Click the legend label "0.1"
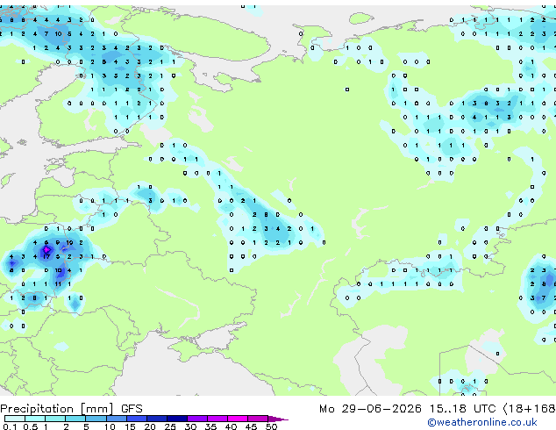 [10, 426]
